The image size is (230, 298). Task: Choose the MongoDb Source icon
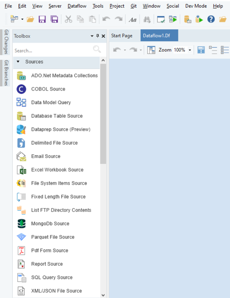pos(21,224)
